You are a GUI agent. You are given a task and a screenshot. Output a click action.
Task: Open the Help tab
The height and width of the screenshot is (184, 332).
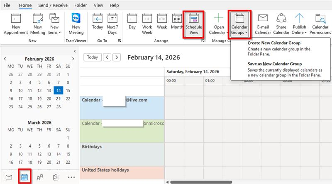point(114,5)
